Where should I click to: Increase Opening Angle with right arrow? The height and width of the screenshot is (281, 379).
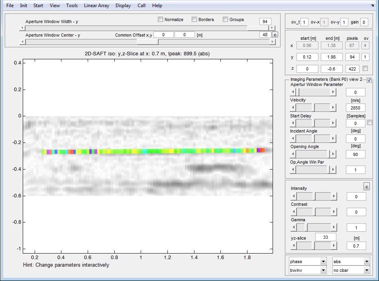click(x=333, y=154)
